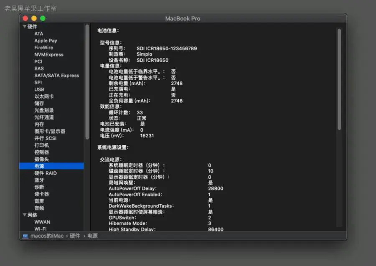Click the sidebar vertical scrollbar
The height and width of the screenshot is (266, 376).
[87, 82]
